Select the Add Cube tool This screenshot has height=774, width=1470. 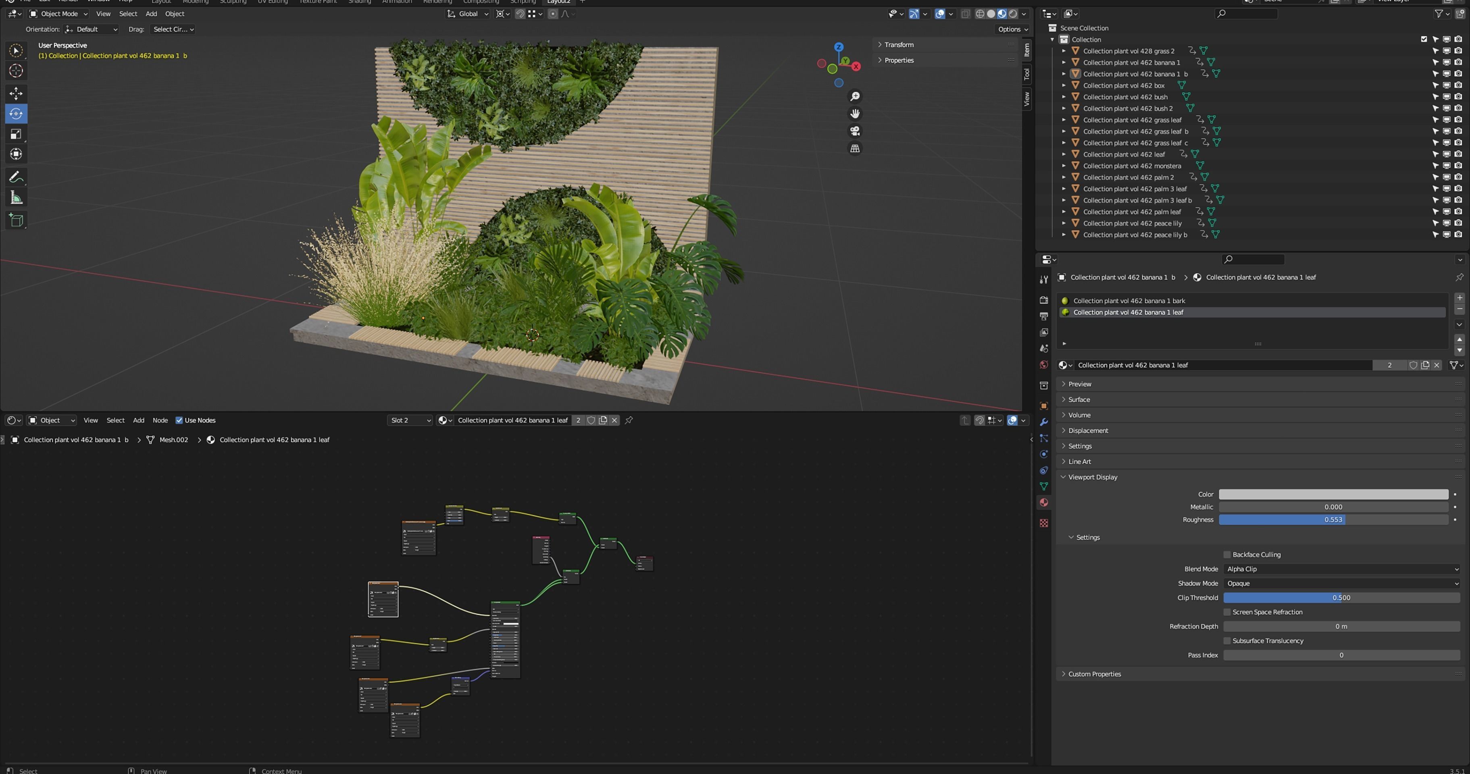(x=16, y=220)
